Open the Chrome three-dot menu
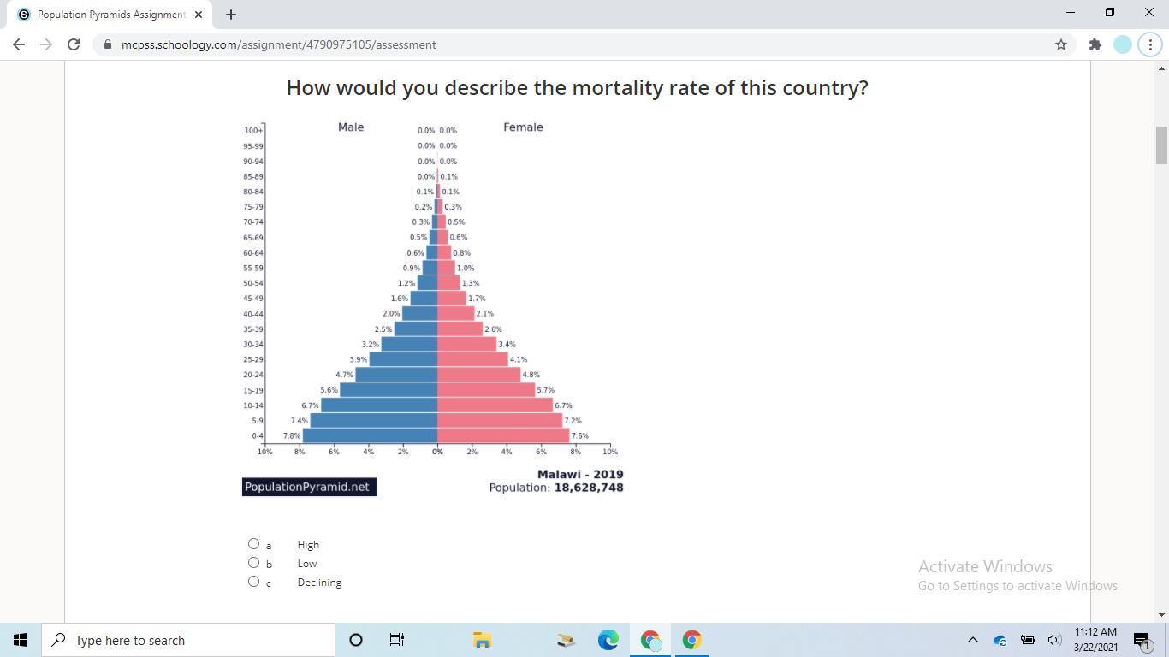The height and width of the screenshot is (657, 1169). (1150, 44)
